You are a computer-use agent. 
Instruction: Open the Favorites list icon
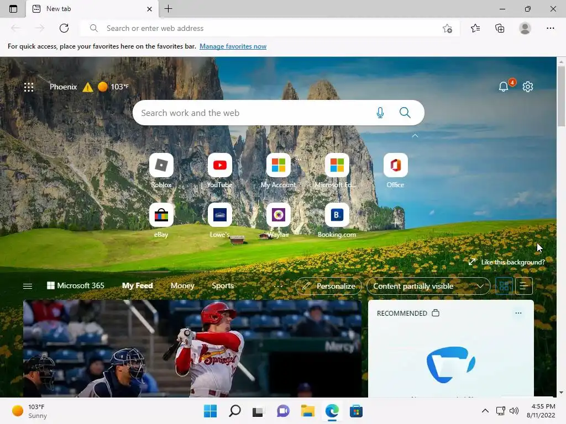point(475,28)
